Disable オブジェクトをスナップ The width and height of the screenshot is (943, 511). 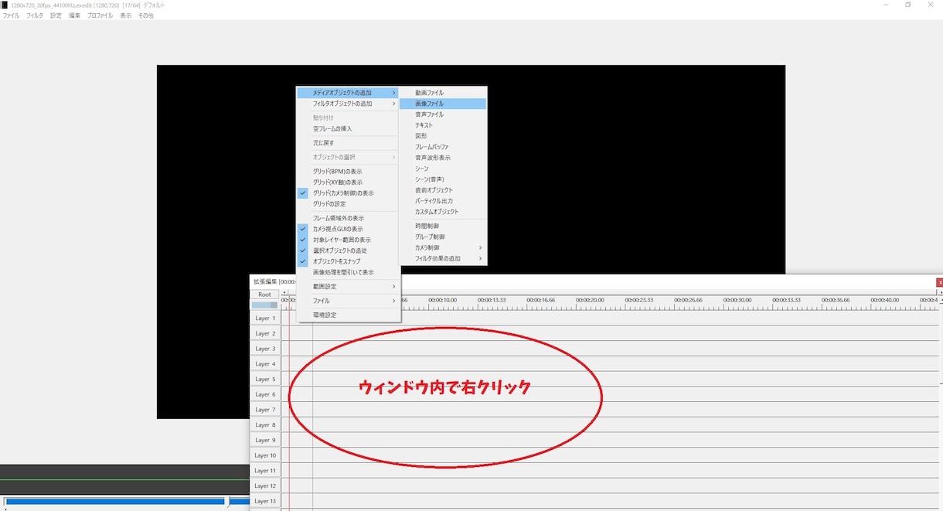tap(348, 261)
